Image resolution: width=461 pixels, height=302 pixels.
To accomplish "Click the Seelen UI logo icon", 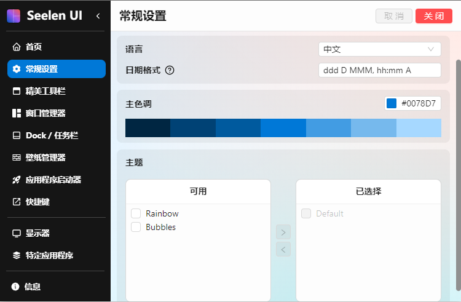I will click(x=14, y=15).
